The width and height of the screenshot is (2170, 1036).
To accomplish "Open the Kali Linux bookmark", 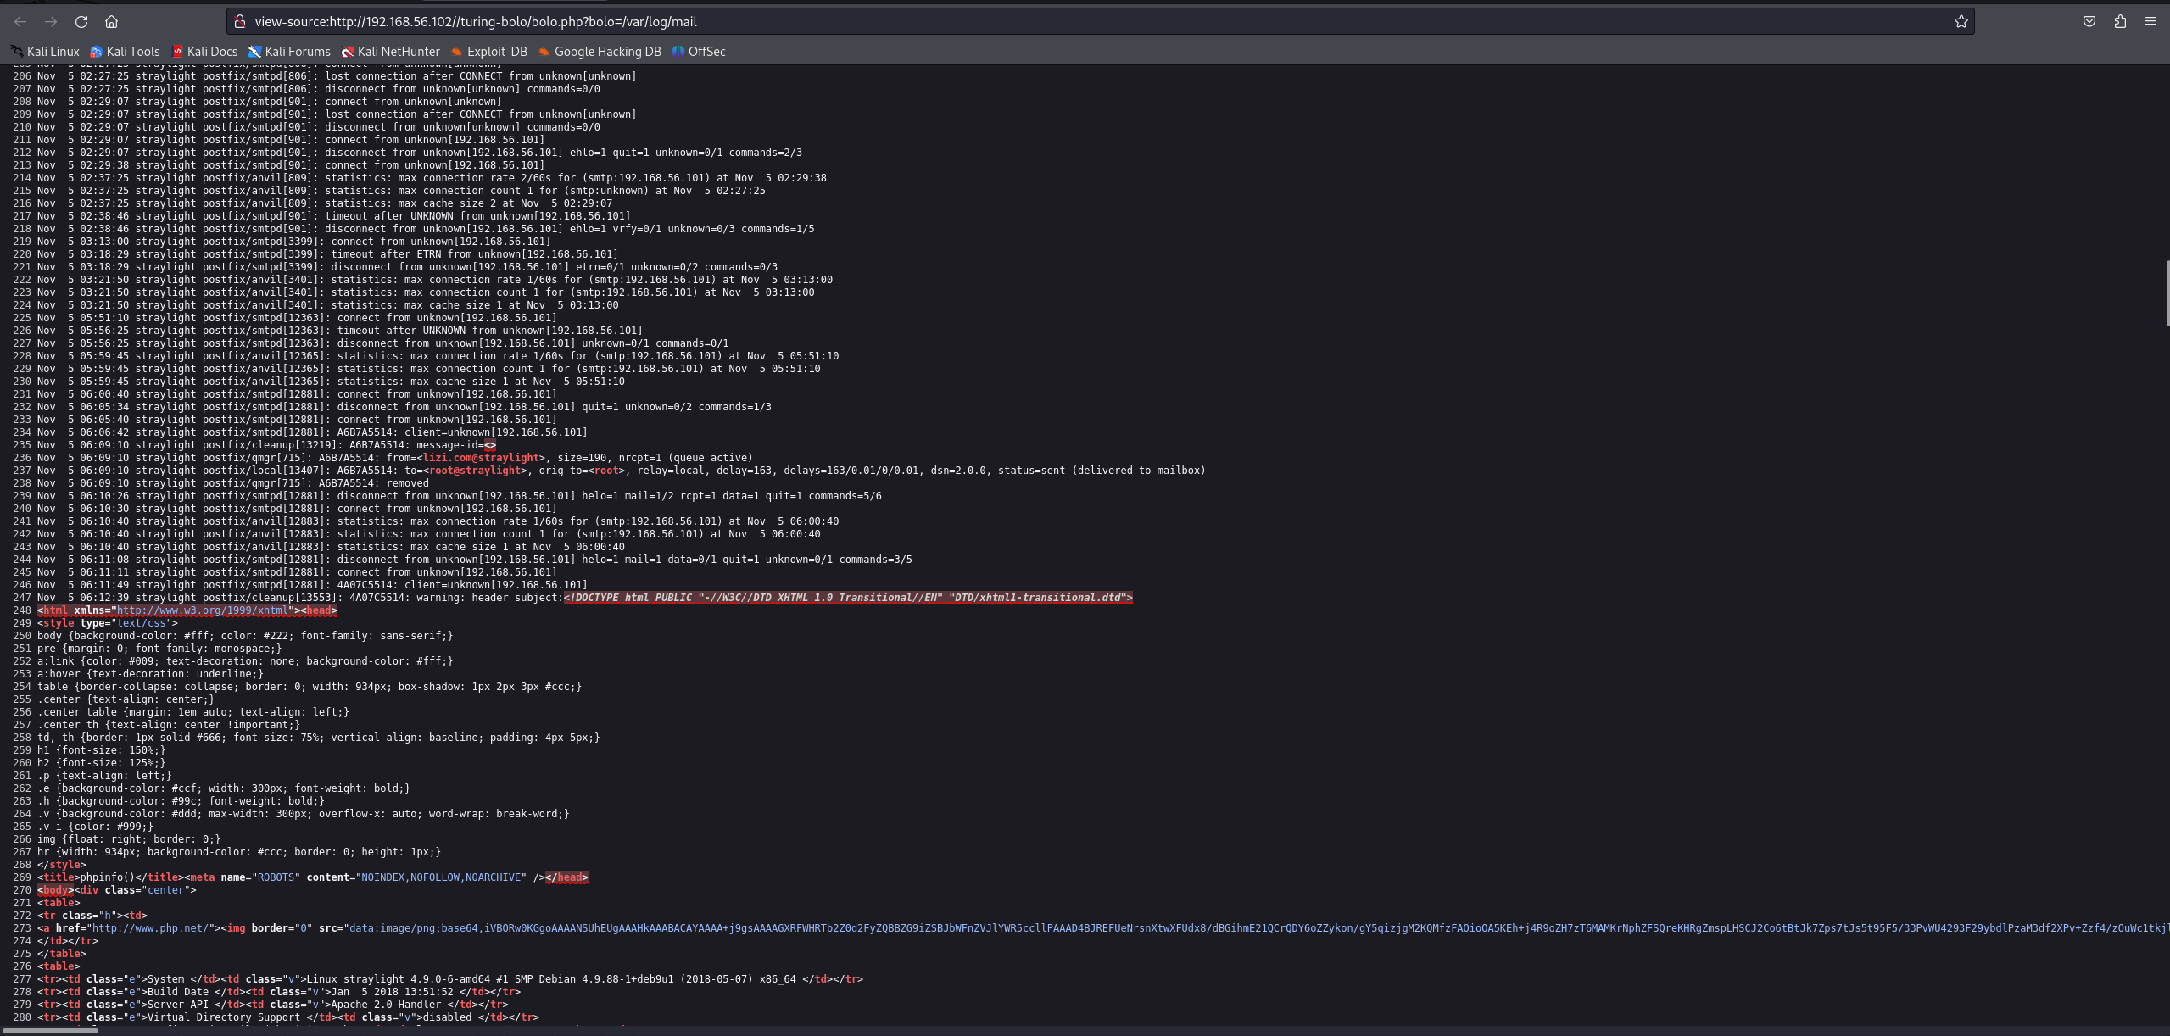I will [45, 52].
